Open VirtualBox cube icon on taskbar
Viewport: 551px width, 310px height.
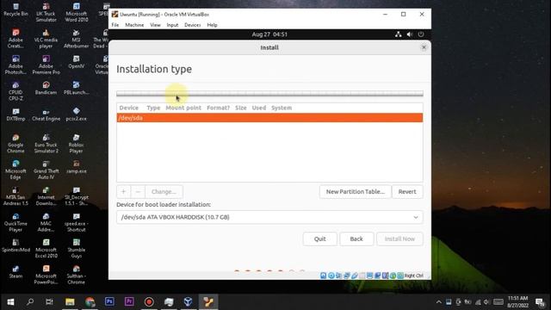pos(188,302)
